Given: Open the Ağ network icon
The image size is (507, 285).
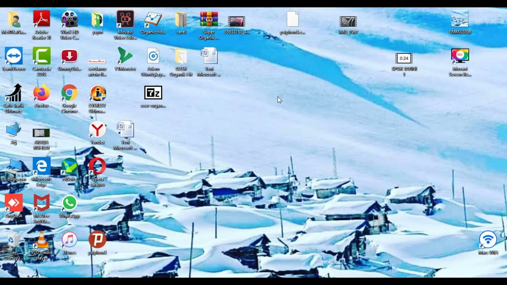Looking at the screenshot, I should pyautogui.click(x=13, y=129).
